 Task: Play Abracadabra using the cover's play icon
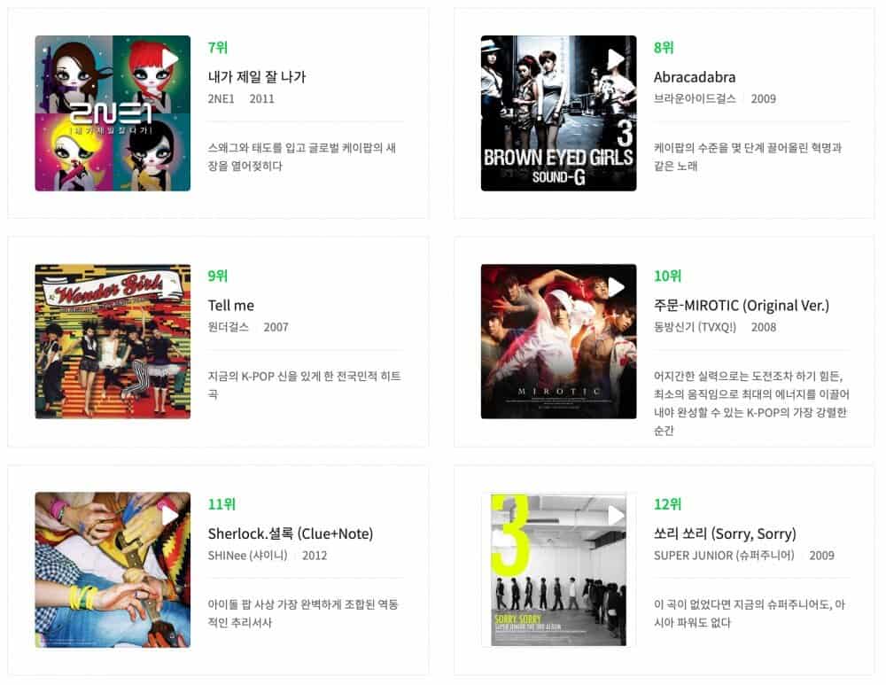[616, 58]
